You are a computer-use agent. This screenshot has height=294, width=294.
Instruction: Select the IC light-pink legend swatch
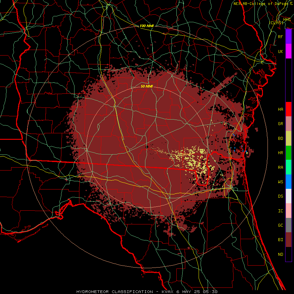(288, 211)
